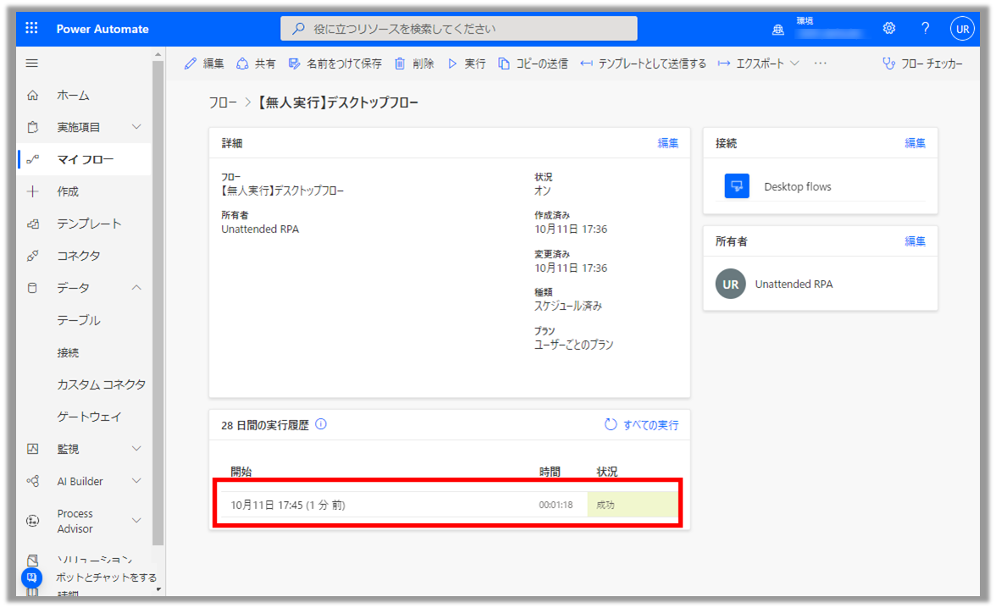
Task: Click 共有 in the command bar
Action: 256,64
